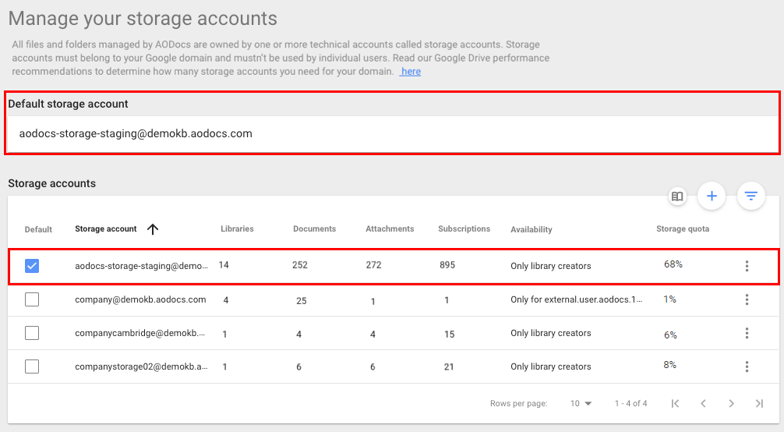Click the Storage quota column header

(683, 228)
